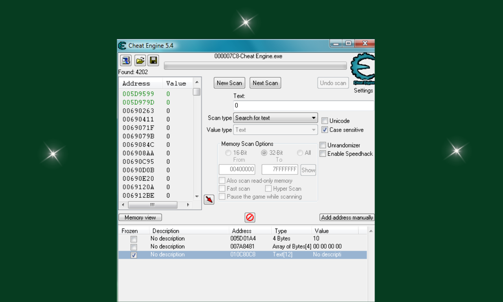Select found address 00690411

tap(138, 119)
